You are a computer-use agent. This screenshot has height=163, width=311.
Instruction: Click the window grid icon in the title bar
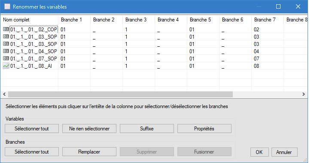[x=7, y=6]
